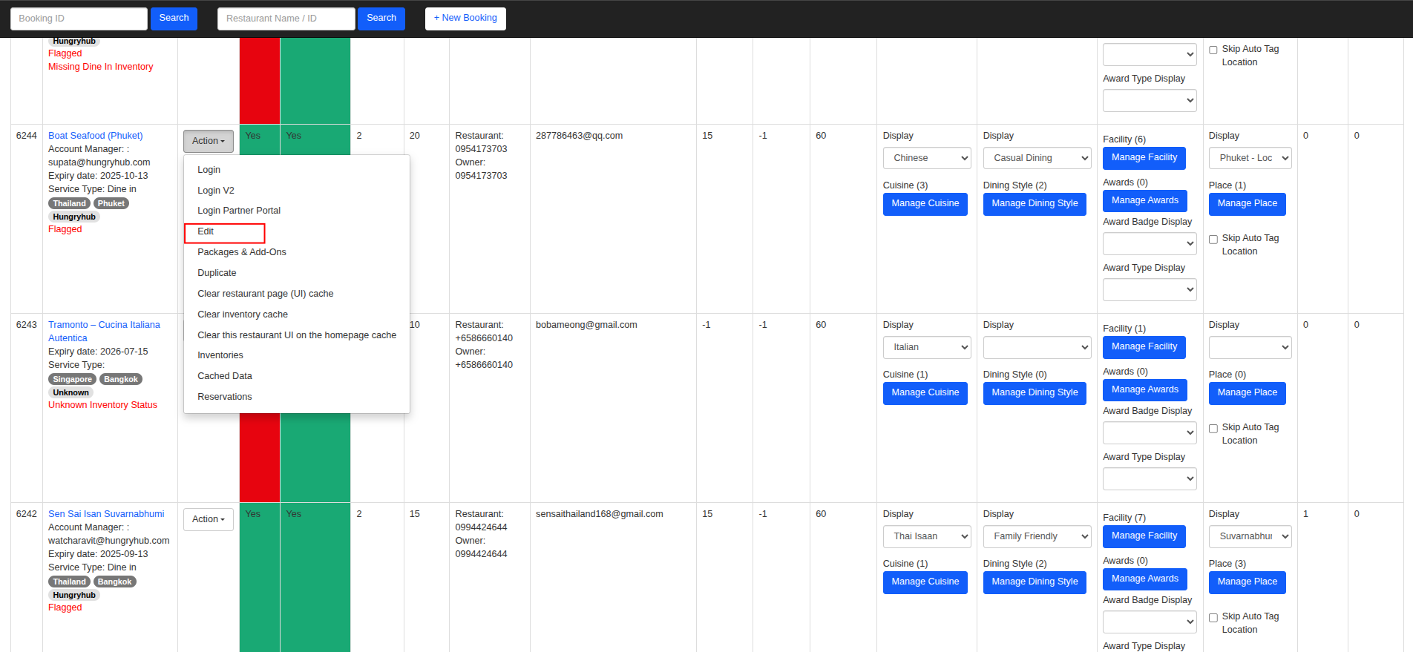Open the Casual Dining display dropdown
This screenshot has height=652, width=1413.
(x=1036, y=158)
